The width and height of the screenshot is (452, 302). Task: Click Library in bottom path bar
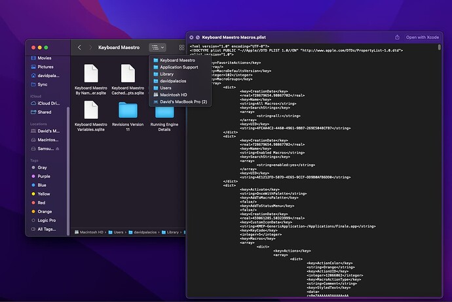(170, 232)
